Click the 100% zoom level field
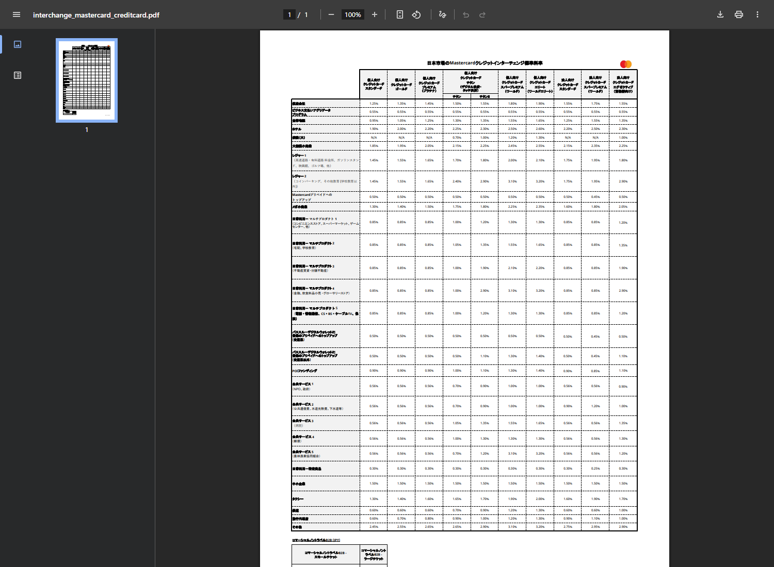The image size is (774, 567). point(353,14)
